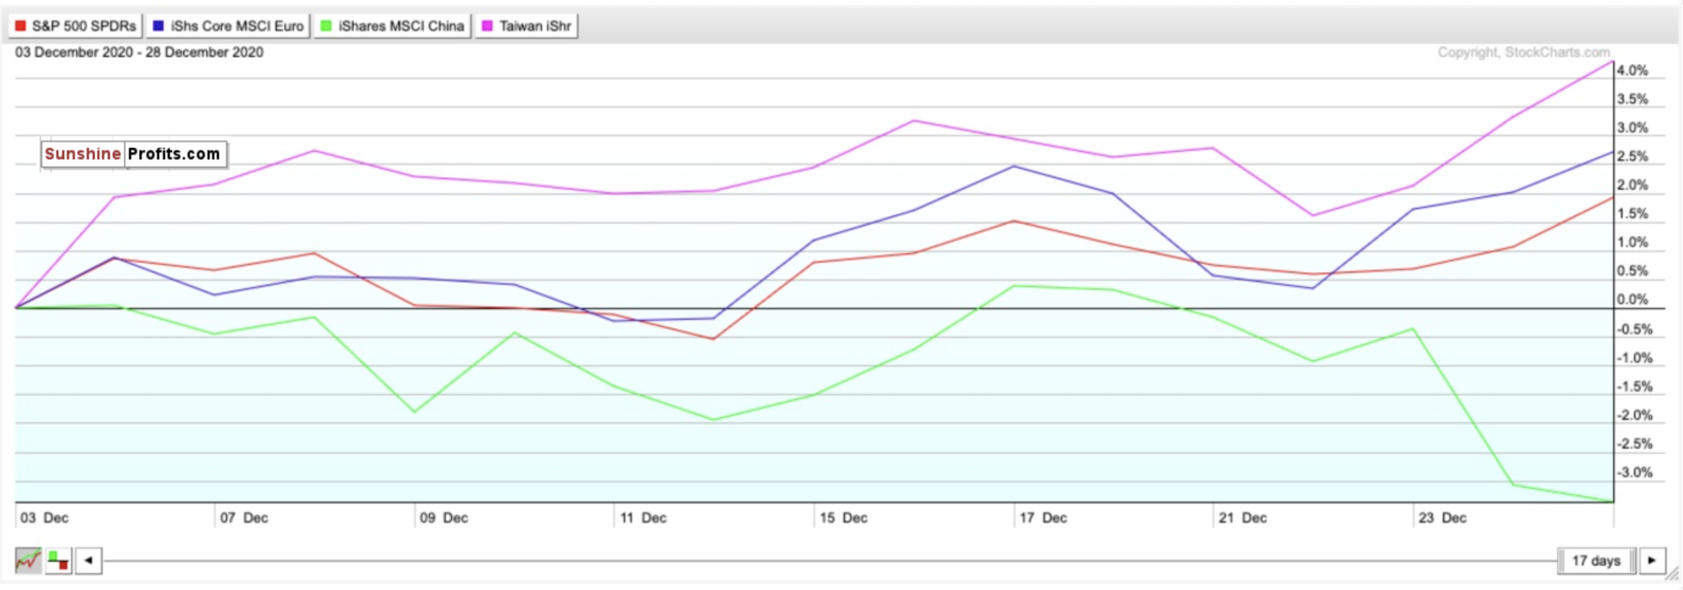The height and width of the screenshot is (590, 1683).
Task: Toggle the iShares MSCI China series
Action: click(x=392, y=26)
